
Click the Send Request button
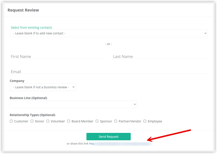point(108,137)
